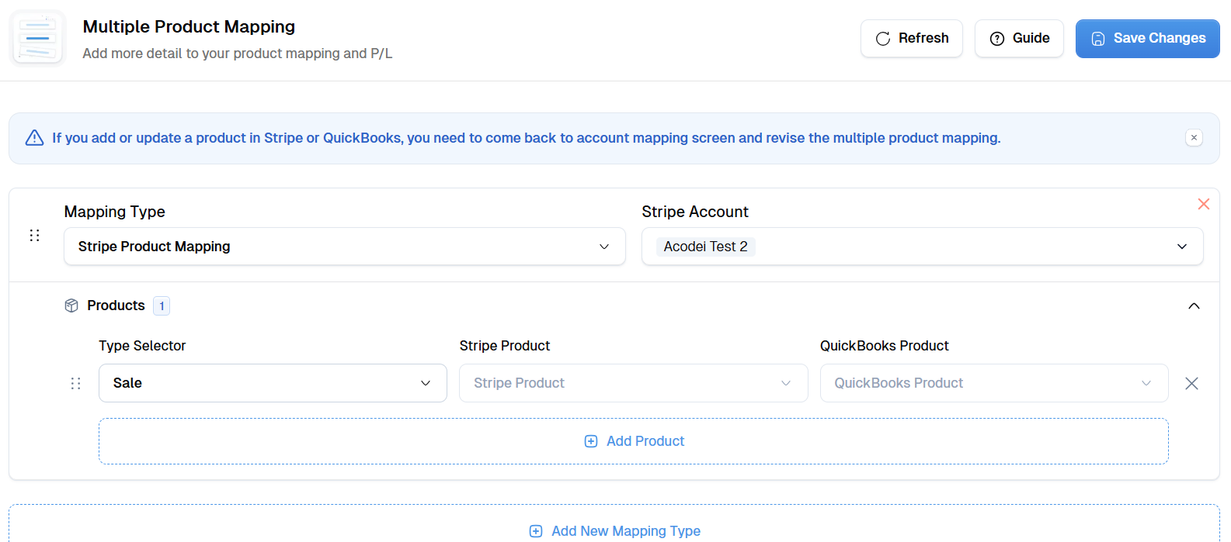This screenshot has height=542, width=1231.
Task: Click the Multiple Product Mapping page icon
Action: coord(37,38)
